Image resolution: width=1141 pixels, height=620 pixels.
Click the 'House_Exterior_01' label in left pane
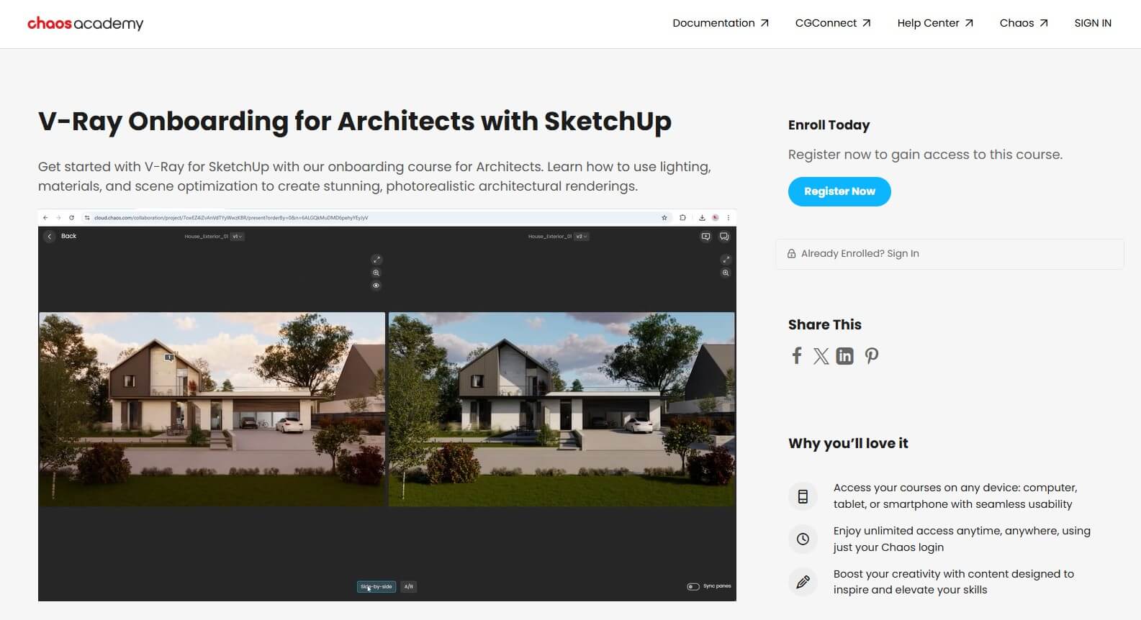[206, 237]
